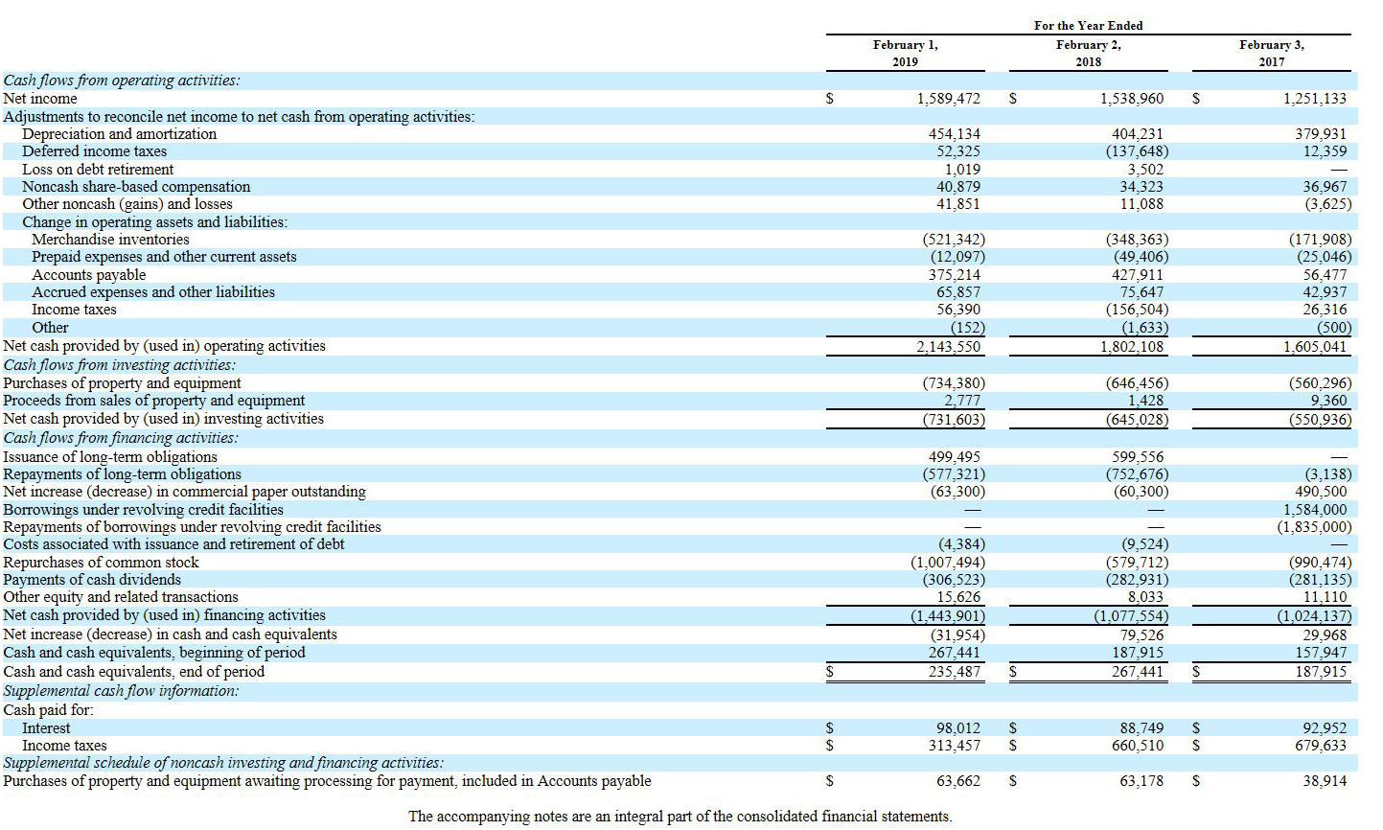Select the "Merchandise inventories" line item
This screenshot has height=830, width=1383.
pyautogui.click(x=110, y=239)
